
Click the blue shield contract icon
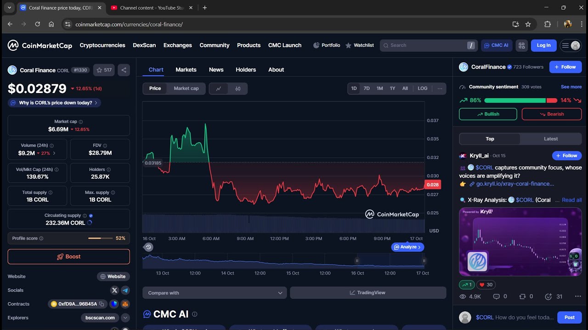114,304
